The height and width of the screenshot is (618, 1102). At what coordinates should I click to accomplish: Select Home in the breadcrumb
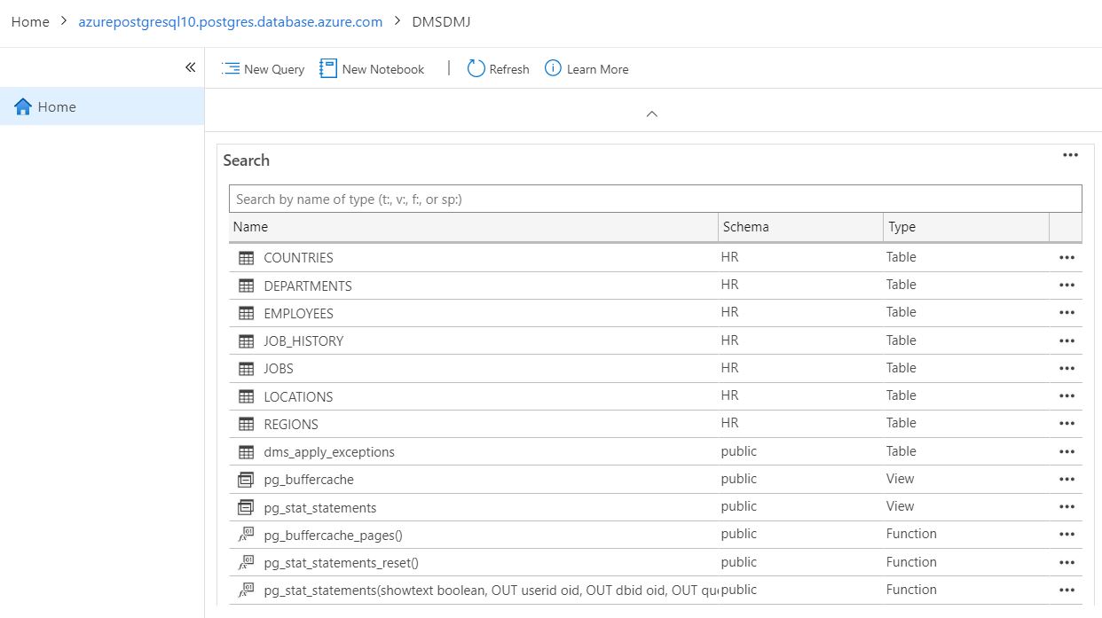coord(29,21)
